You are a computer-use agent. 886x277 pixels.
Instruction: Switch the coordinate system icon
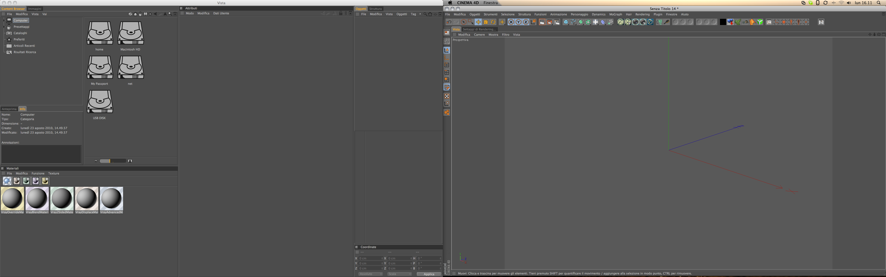tap(533, 22)
